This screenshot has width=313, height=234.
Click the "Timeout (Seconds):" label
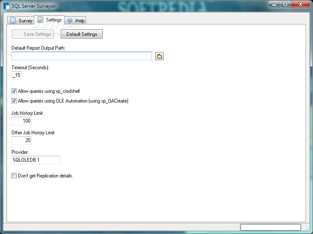point(30,68)
